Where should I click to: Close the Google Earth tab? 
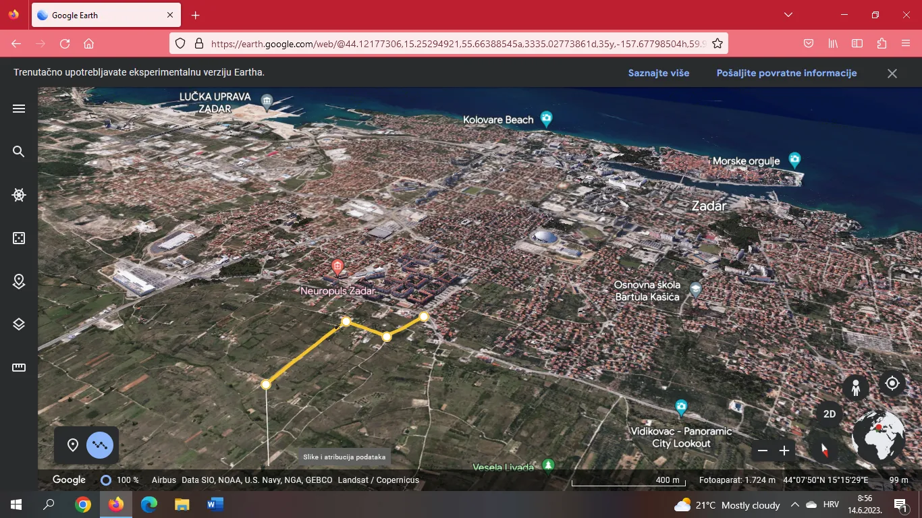point(170,15)
